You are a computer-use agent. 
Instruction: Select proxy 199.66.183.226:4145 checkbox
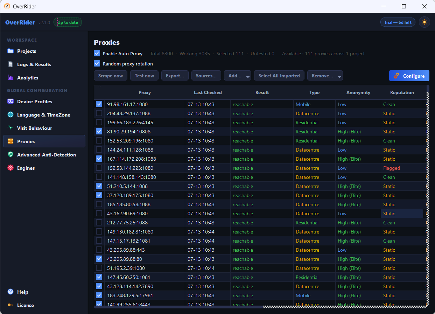(x=99, y=122)
